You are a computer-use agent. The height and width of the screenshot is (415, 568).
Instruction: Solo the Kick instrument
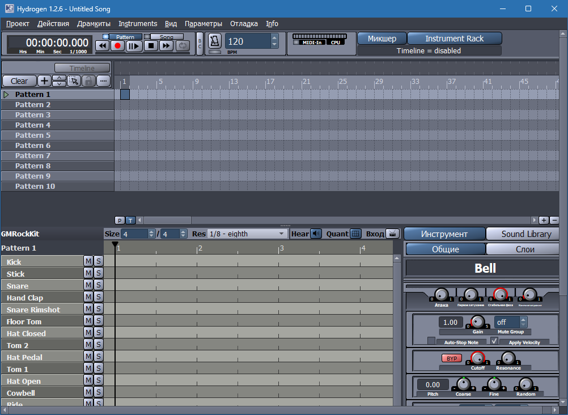[98, 261]
